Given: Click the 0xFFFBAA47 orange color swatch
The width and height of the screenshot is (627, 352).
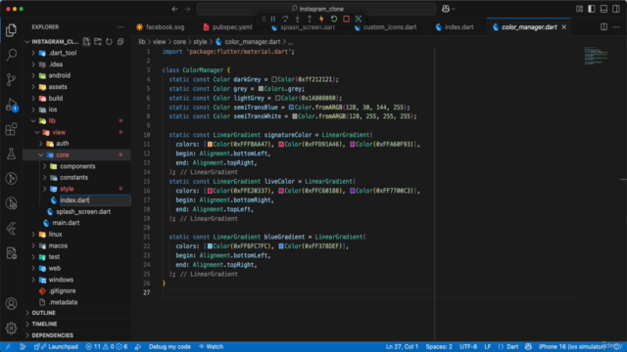Looking at the screenshot, I should click(x=210, y=144).
